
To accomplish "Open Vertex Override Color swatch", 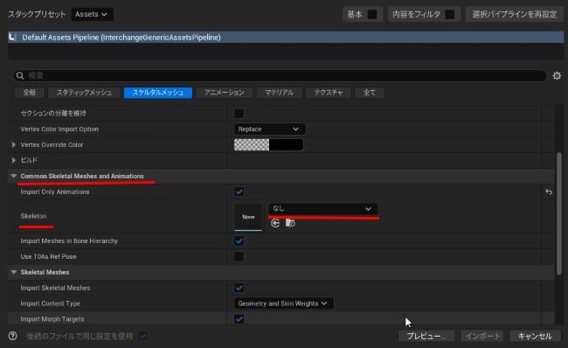I will [268, 144].
